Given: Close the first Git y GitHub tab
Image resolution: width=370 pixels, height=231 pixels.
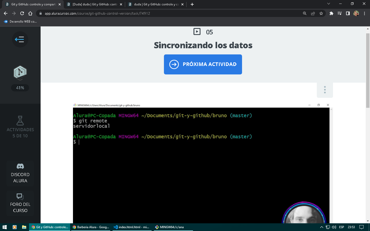Looking at the screenshot, I should (60, 4).
